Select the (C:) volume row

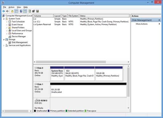pos(81,22)
